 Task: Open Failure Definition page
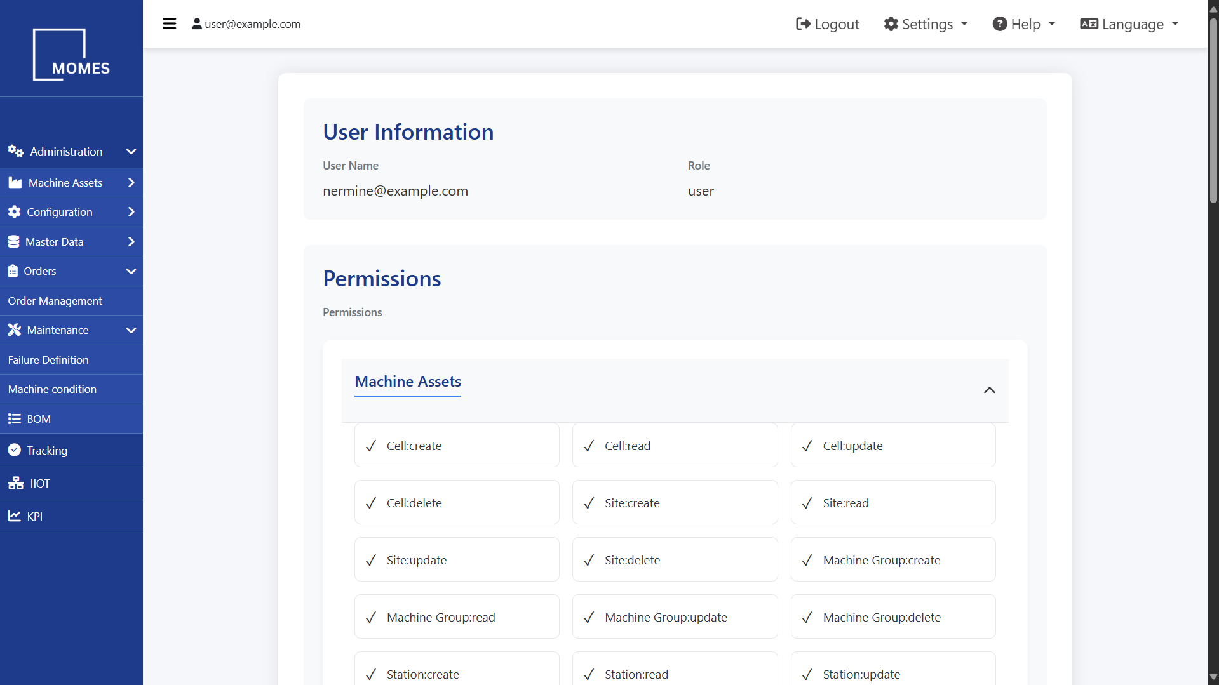[71, 360]
